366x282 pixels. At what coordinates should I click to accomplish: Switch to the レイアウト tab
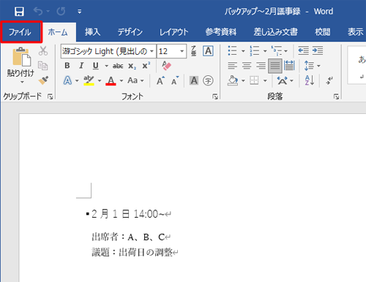point(173,32)
